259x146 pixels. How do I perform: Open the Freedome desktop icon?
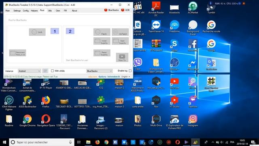click(x=174, y=26)
